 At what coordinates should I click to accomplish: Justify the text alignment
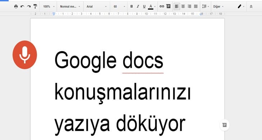pos(196,6)
